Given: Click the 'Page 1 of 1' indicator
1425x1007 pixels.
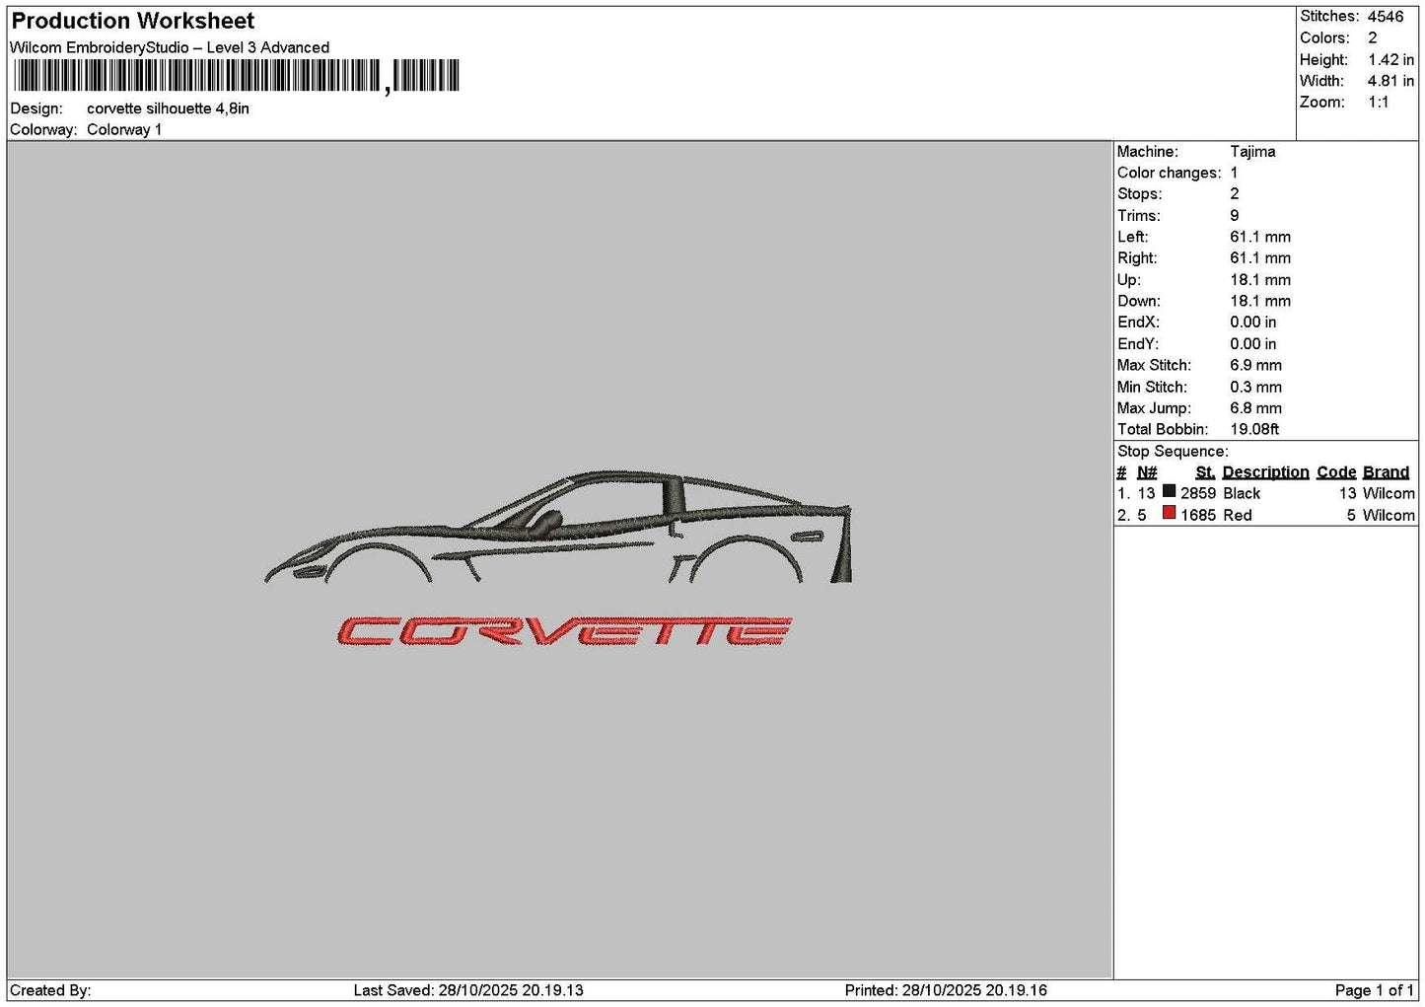Looking at the screenshot, I should coord(1374,990).
